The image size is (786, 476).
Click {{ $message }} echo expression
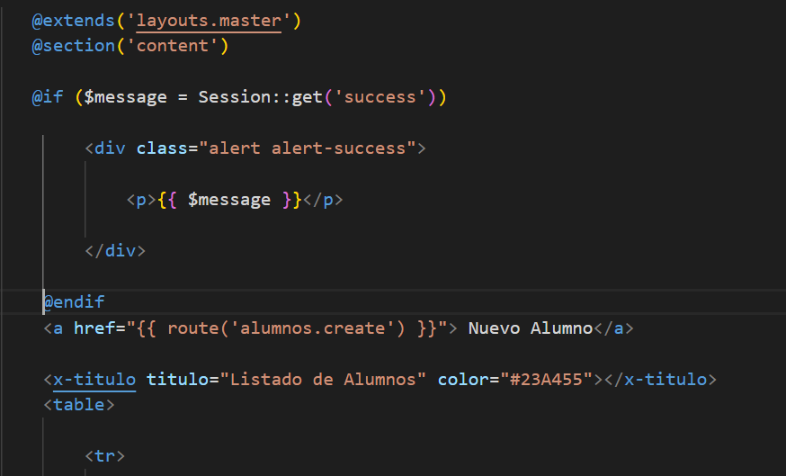click(229, 200)
